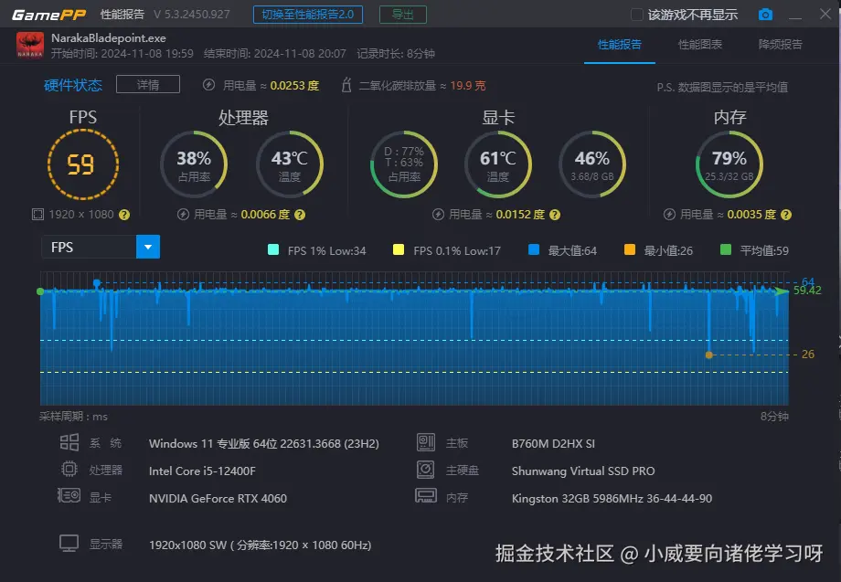Click the Windows system icon next to 系统
841x582 pixels.
[69, 442]
